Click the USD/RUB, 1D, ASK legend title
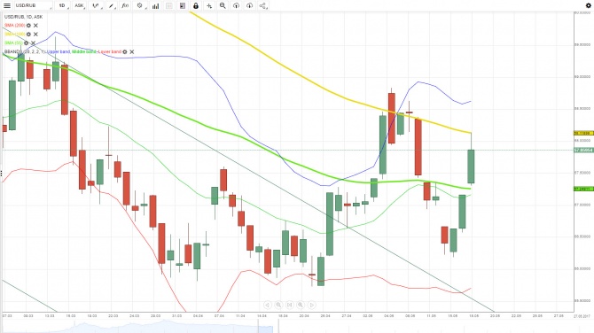The image size is (594, 333). point(23,17)
